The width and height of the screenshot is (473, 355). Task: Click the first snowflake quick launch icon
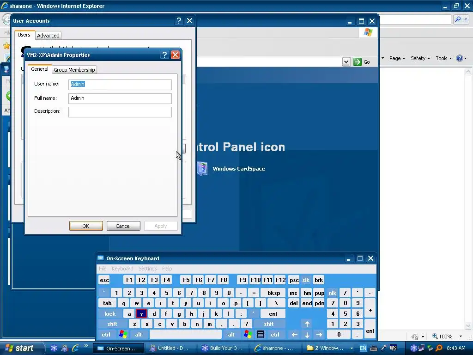click(x=54, y=348)
